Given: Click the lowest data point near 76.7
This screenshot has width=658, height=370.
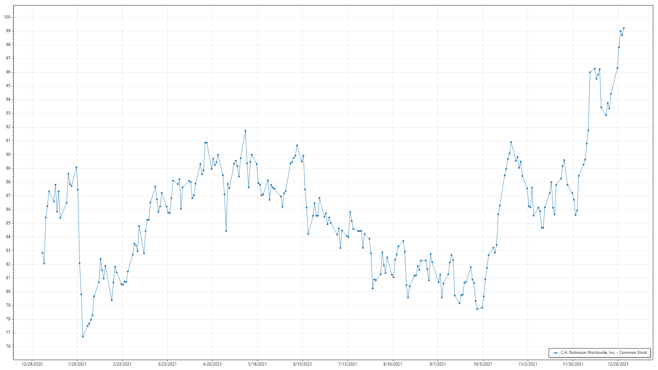Looking at the screenshot, I should (x=83, y=337).
